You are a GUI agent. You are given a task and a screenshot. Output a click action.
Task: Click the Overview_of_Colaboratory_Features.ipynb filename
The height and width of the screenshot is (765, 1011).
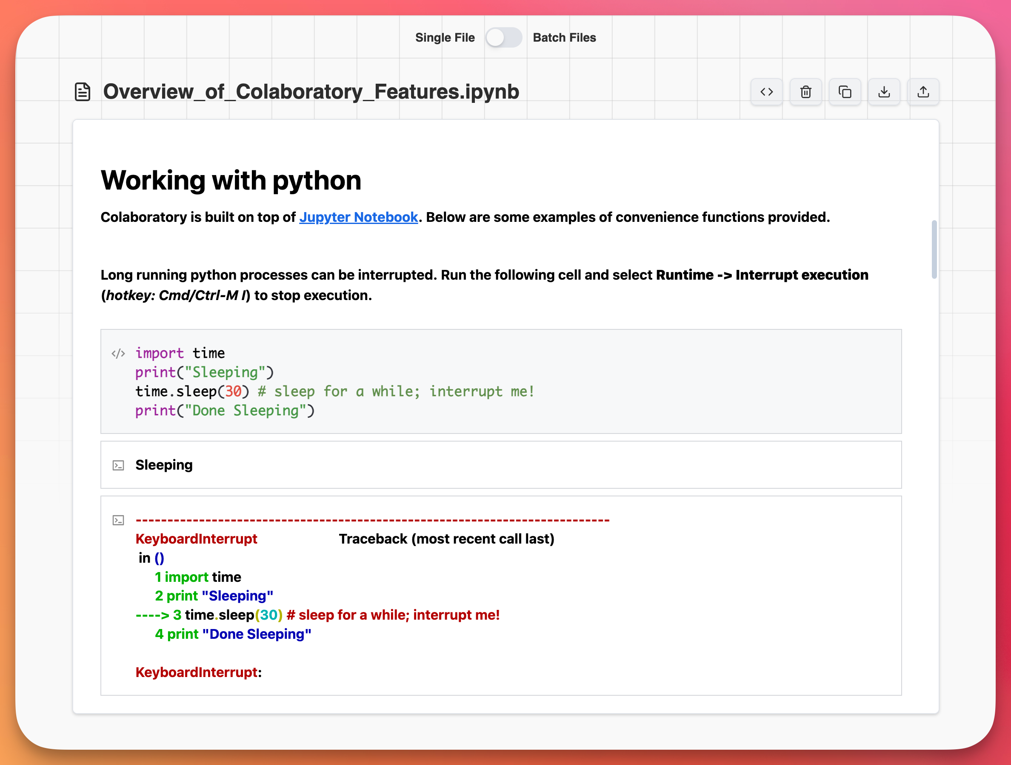click(311, 92)
